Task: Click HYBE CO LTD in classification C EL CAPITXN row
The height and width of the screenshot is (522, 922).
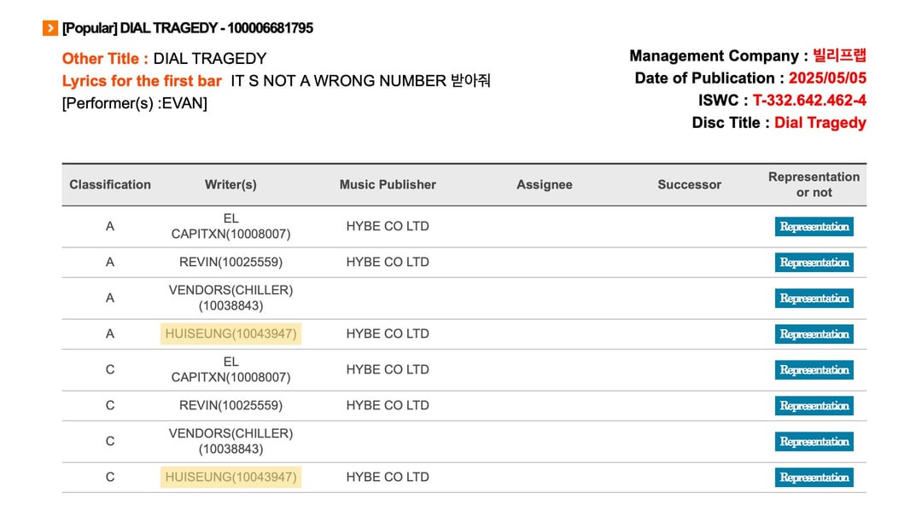Action: tap(388, 369)
